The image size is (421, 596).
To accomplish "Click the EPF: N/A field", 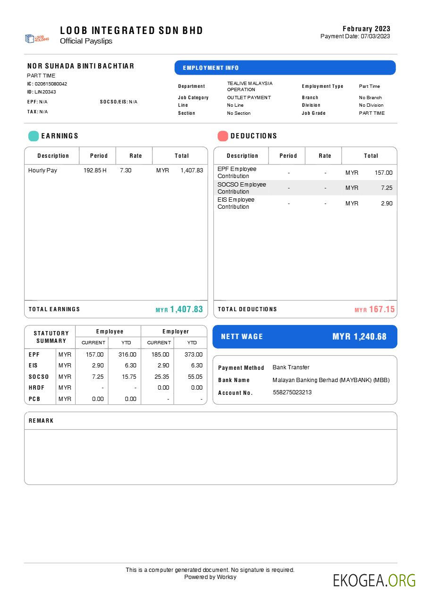I will 37,102.
